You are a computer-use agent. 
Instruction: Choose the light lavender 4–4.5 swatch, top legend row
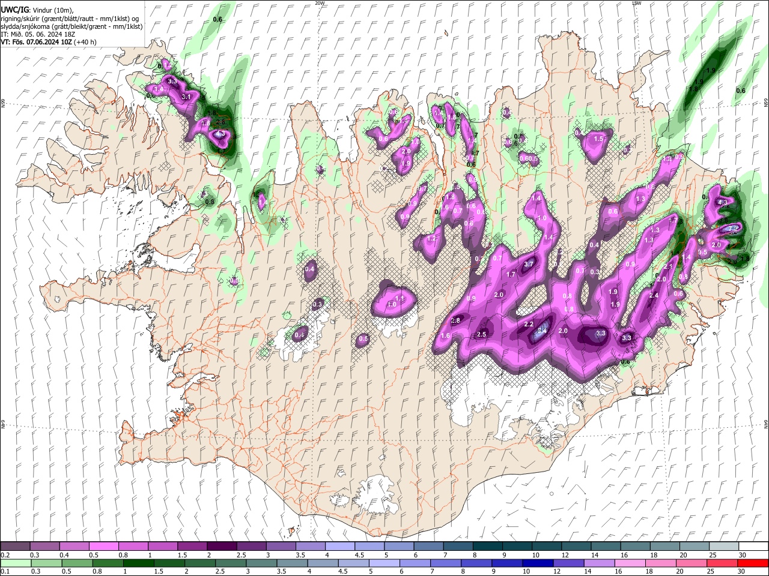339,547
